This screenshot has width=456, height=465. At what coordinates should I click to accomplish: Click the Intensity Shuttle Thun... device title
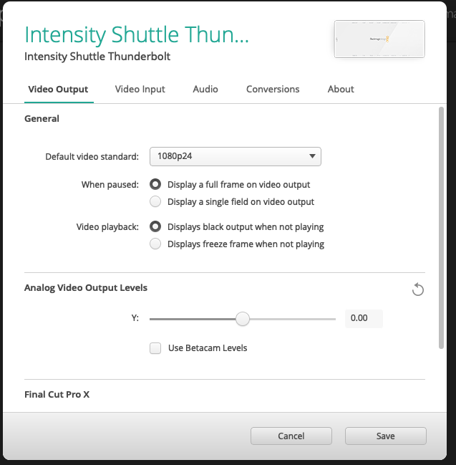click(137, 35)
